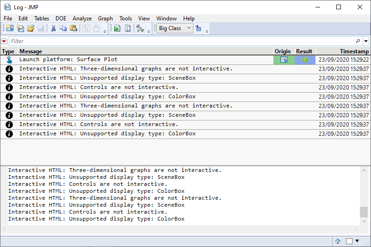Viewport: 371px width, 247px height.
Task: Click the Paste clipboard icon
Action: tap(74, 28)
